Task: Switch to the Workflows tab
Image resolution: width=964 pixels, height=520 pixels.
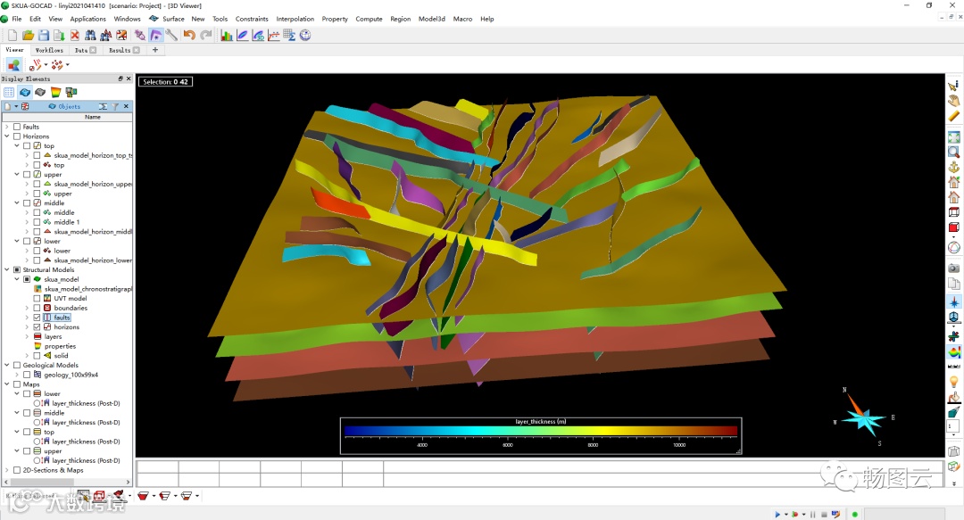Action: pos(49,51)
